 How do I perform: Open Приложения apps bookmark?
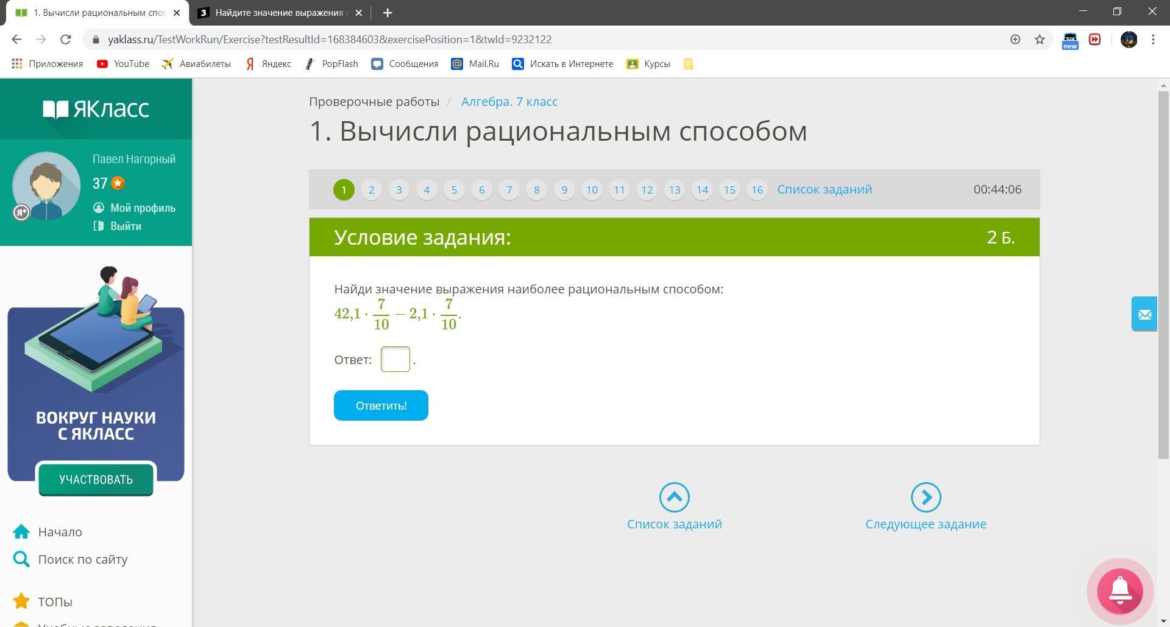[47, 64]
